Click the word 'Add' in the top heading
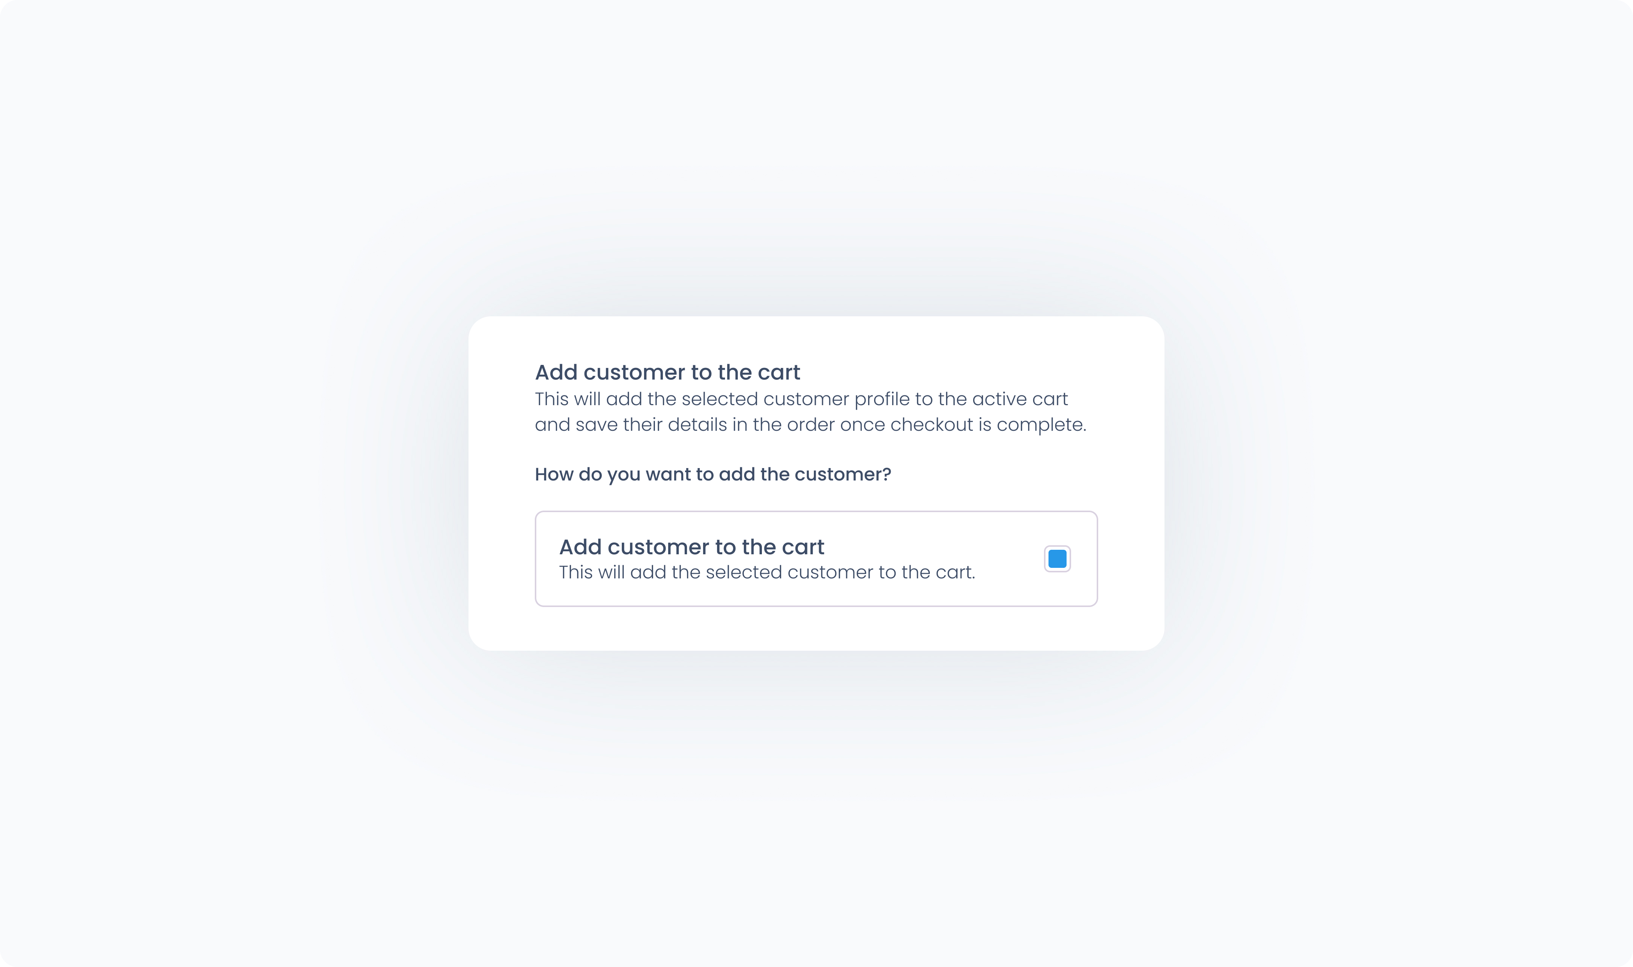The image size is (1633, 967). pyautogui.click(x=556, y=372)
